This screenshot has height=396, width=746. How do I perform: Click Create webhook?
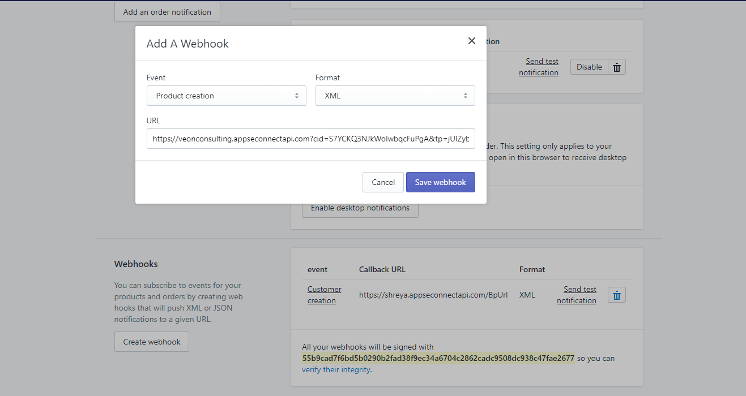[x=151, y=342]
